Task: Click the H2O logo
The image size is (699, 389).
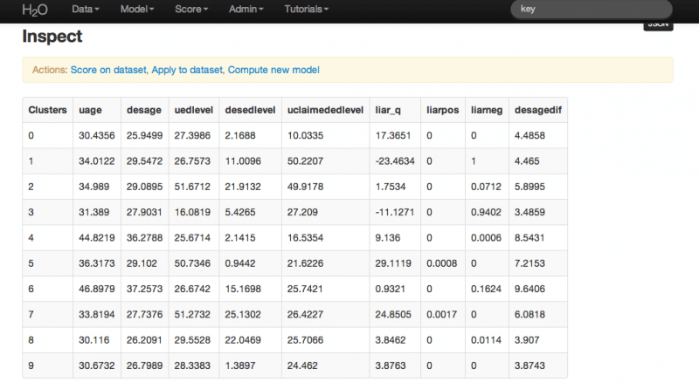Action: [x=34, y=10]
